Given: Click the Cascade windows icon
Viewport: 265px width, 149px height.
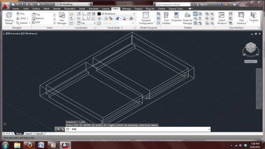Looking at the screenshot, I should click(231, 23).
